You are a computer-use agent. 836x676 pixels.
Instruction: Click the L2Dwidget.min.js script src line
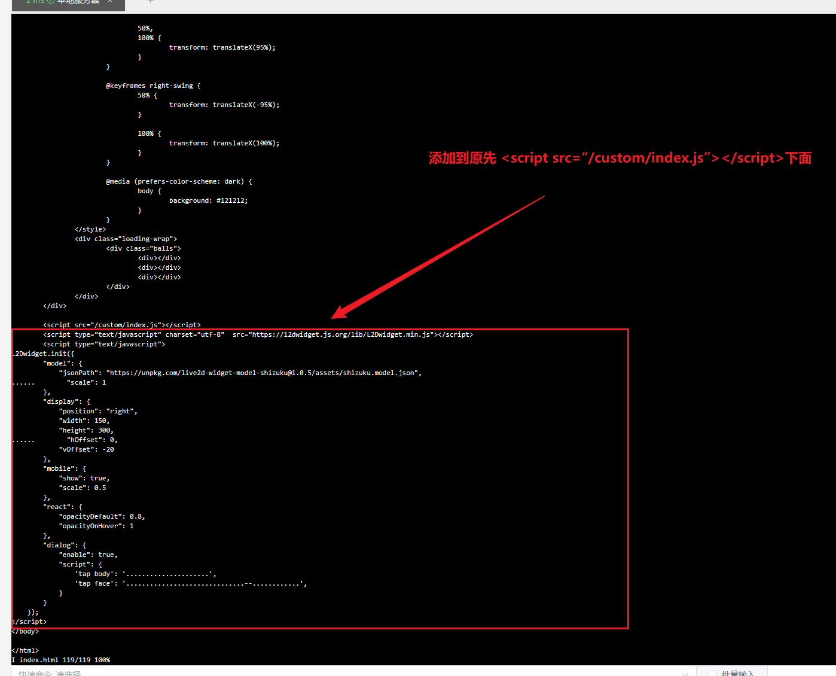point(258,334)
